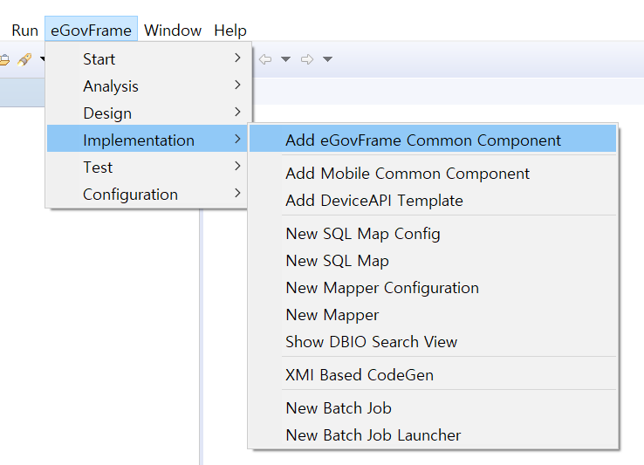Image resolution: width=644 pixels, height=465 pixels.
Task: Open the forward history dropdown arrow
Action: (x=327, y=59)
